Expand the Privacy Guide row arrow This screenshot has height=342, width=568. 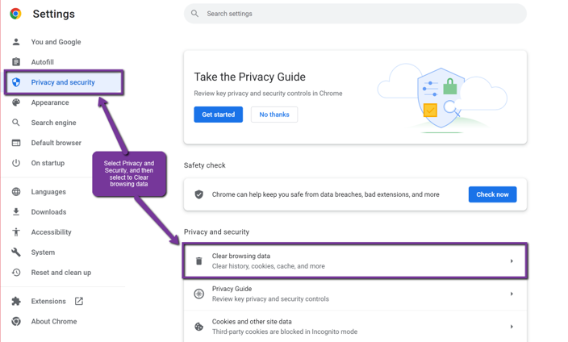[x=512, y=294]
